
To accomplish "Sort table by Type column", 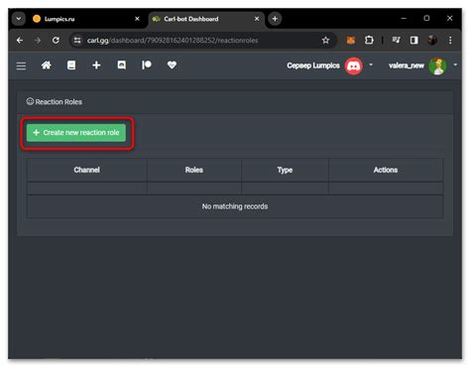I will (x=285, y=170).
